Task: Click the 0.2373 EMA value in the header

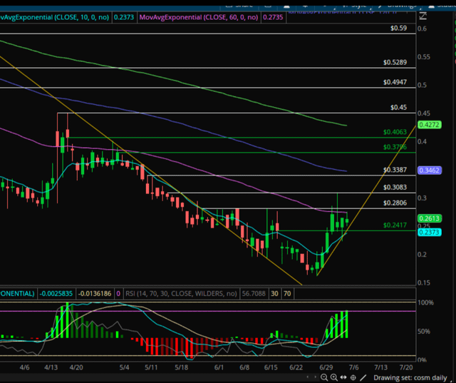Action: coord(124,17)
